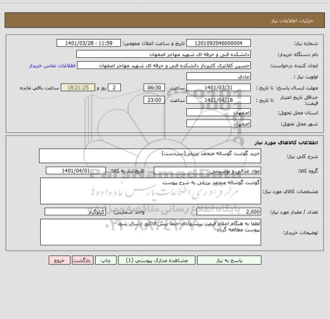Click the خروج exit button
This screenshot has width=330, height=319.
point(60,260)
